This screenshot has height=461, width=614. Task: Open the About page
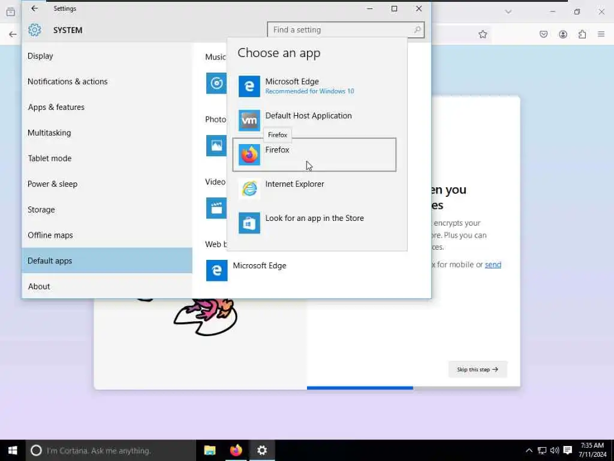point(107,286)
